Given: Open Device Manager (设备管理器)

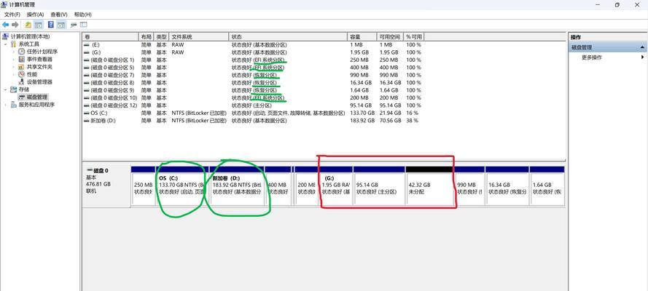Looking at the screenshot, I should (x=39, y=82).
